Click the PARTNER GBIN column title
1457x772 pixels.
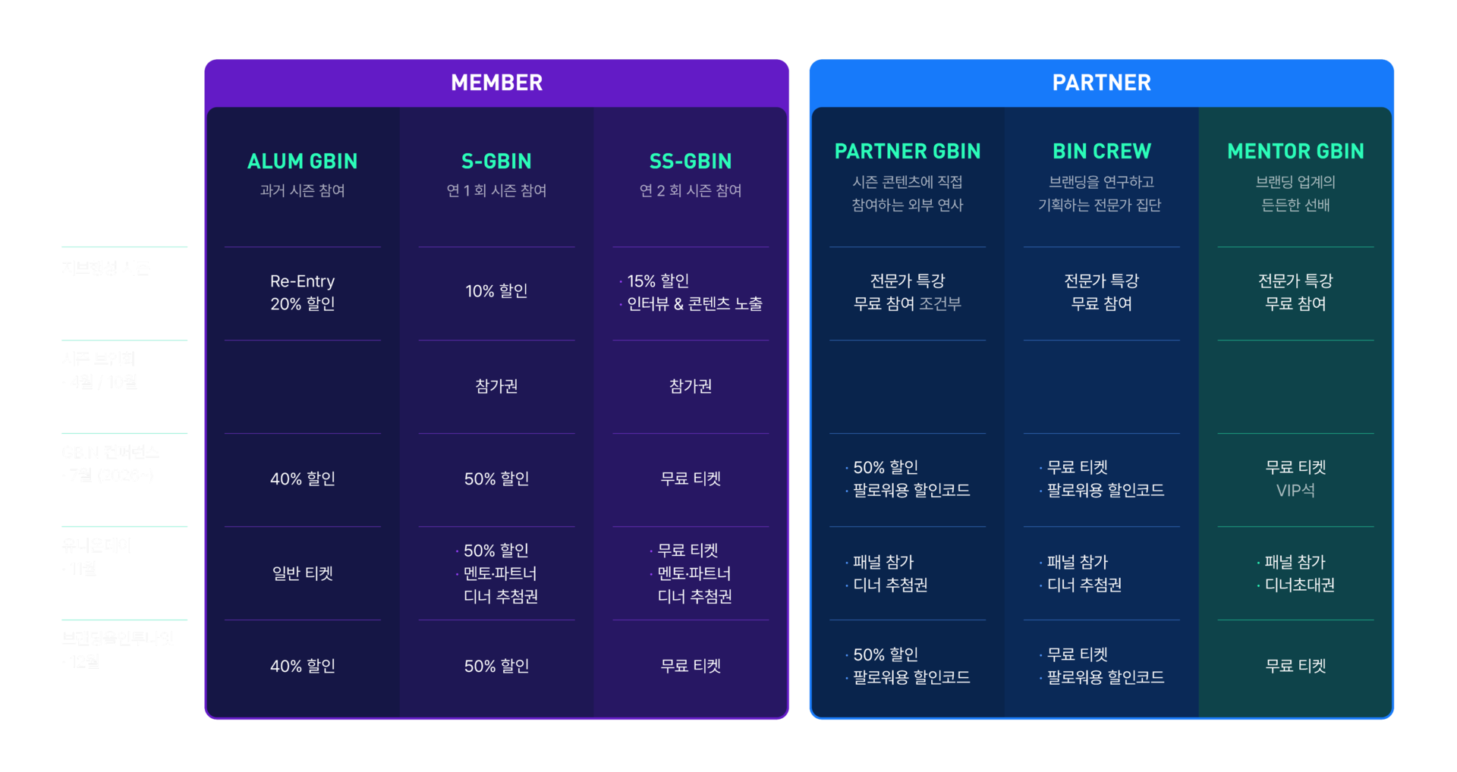908,151
